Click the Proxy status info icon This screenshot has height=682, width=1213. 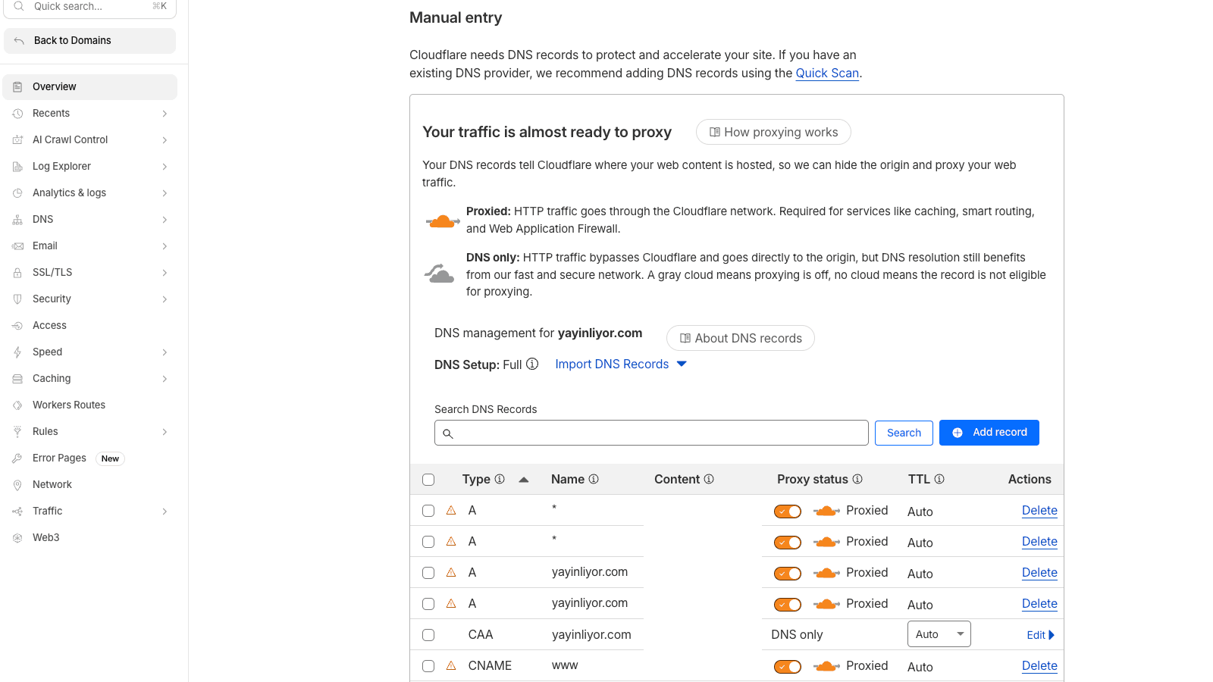[x=857, y=479]
